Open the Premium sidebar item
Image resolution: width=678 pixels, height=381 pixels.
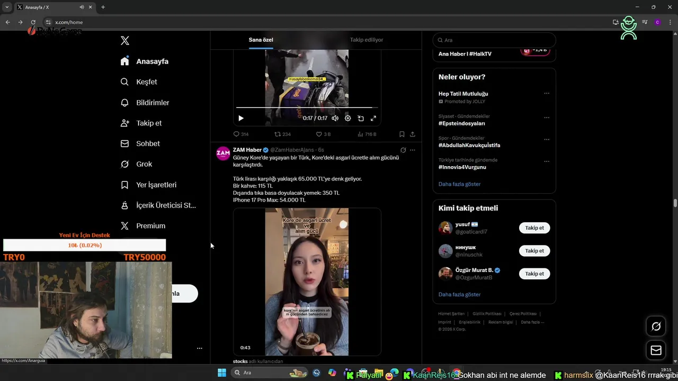(x=142, y=225)
